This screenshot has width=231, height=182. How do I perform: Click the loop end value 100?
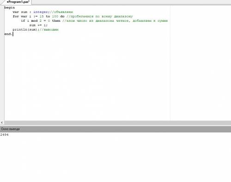(x=55, y=16)
